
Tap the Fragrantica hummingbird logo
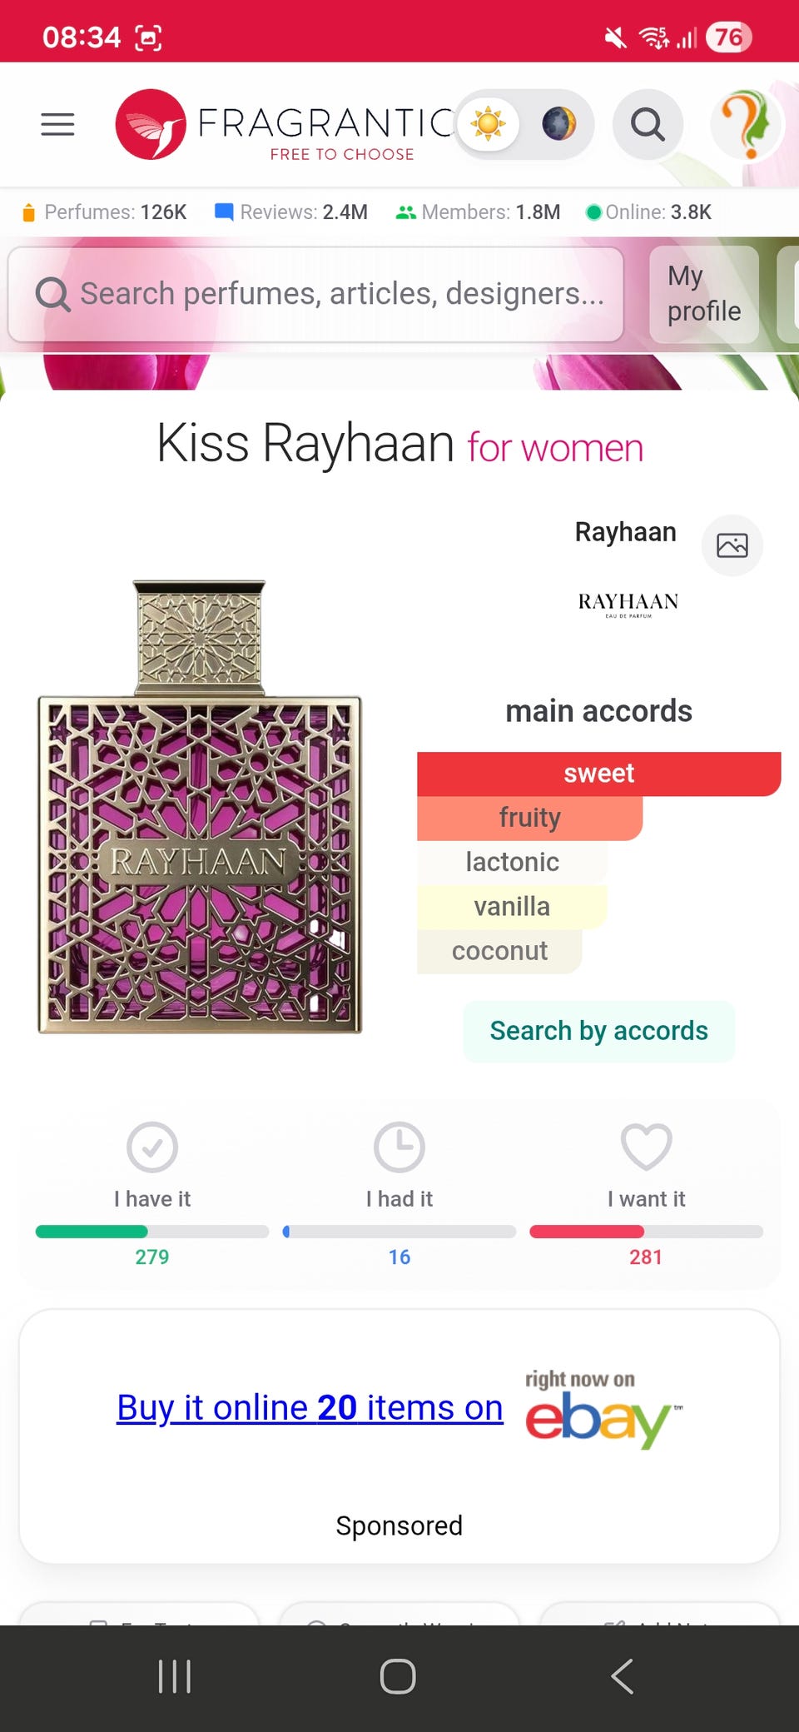pos(151,125)
